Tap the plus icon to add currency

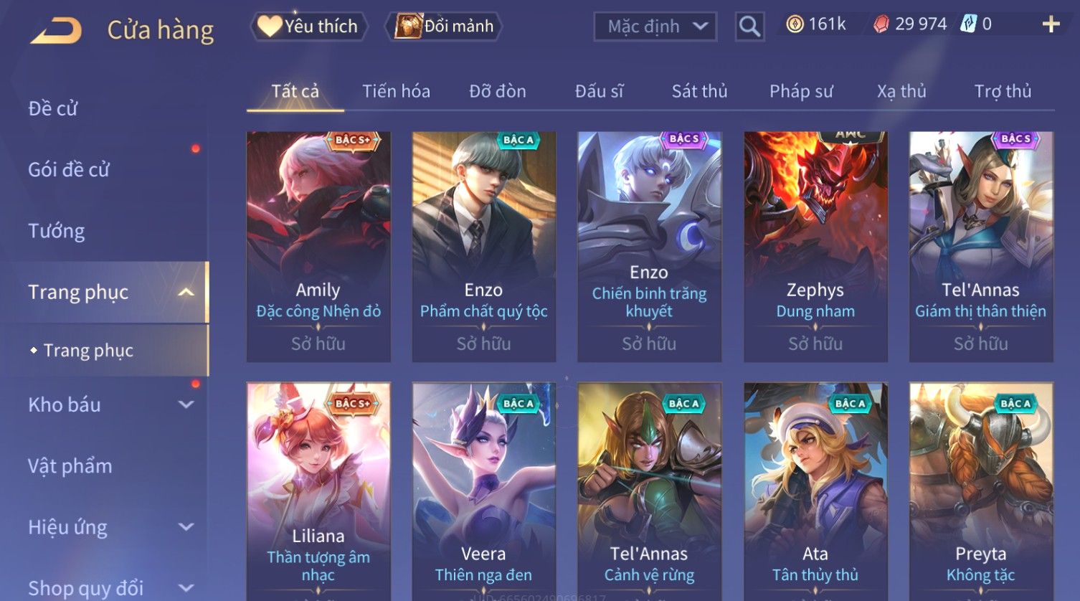point(1051,24)
